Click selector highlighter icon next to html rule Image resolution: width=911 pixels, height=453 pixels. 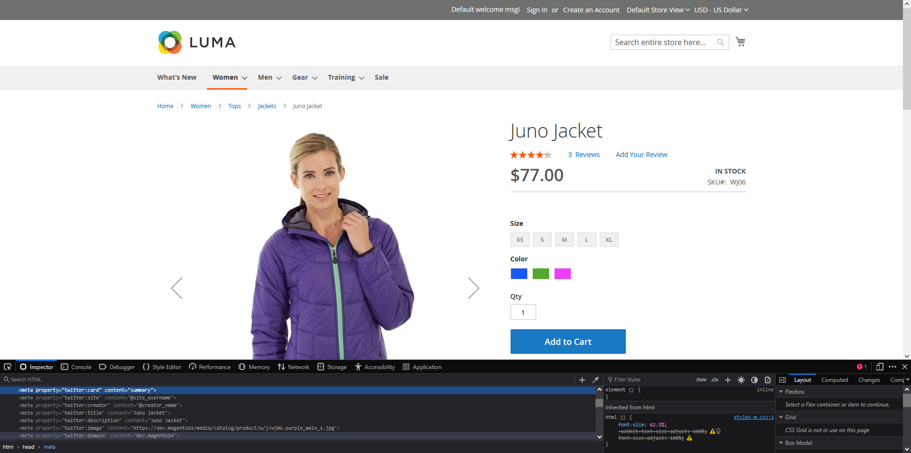[623, 417]
